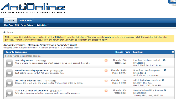The image size is (176, 99).
Task: Click IDS & Scanner Discussions forum status icon
Action: [x=9, y=93]
